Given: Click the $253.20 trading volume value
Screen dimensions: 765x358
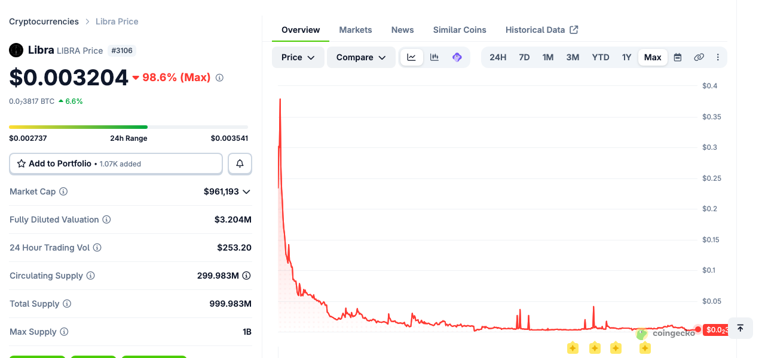Looking at the screenshot, I should (x=234, y=248).
